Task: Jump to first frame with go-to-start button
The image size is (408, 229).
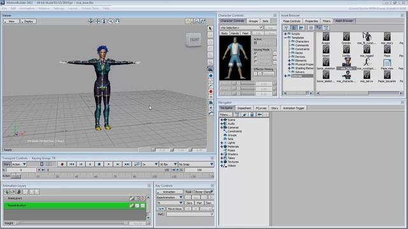Action: (71, 164)
